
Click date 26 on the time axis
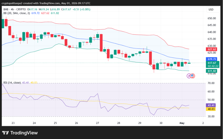tap(76, 123)
